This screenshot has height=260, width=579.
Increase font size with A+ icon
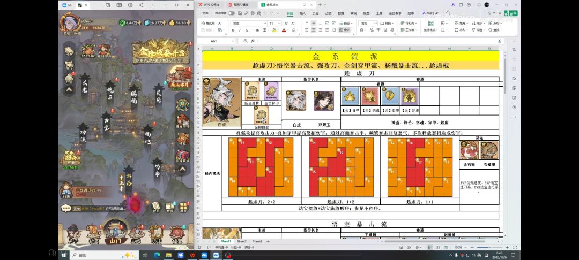[x=286, y=23]
